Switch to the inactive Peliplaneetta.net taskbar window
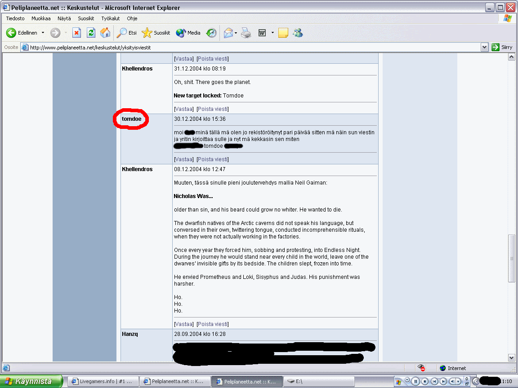518x388 pixels. coord(174,381)
